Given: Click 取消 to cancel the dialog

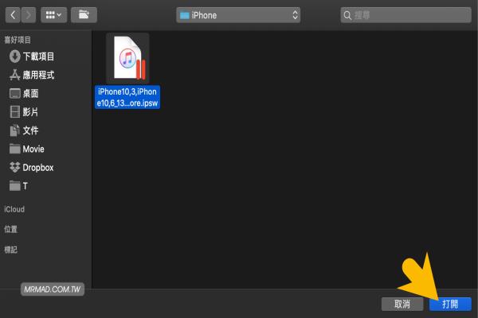Looking at the screenshot, I should [402, 304].
